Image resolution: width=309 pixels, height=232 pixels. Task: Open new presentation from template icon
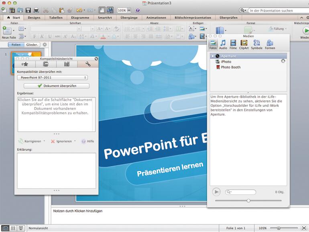(12, 10)
